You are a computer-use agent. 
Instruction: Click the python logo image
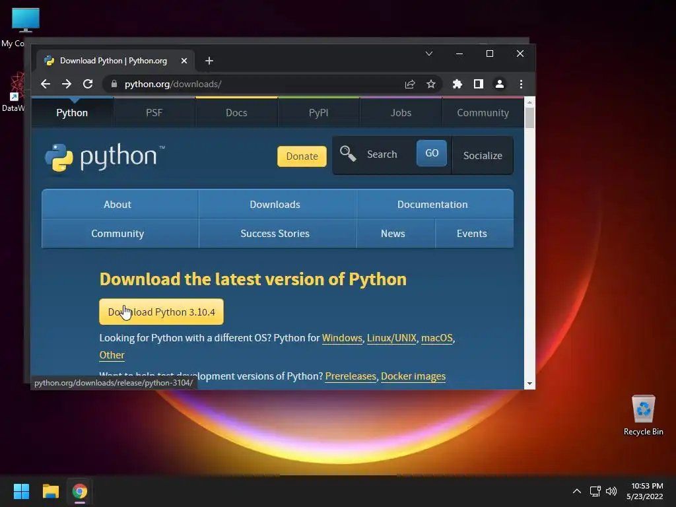click(x=105, y=157)
